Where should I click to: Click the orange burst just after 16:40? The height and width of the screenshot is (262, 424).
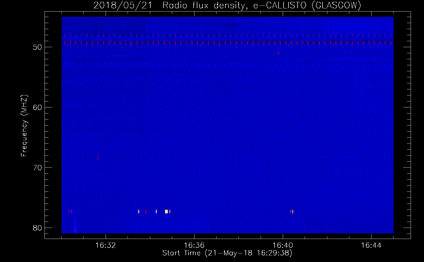[292, 211]
